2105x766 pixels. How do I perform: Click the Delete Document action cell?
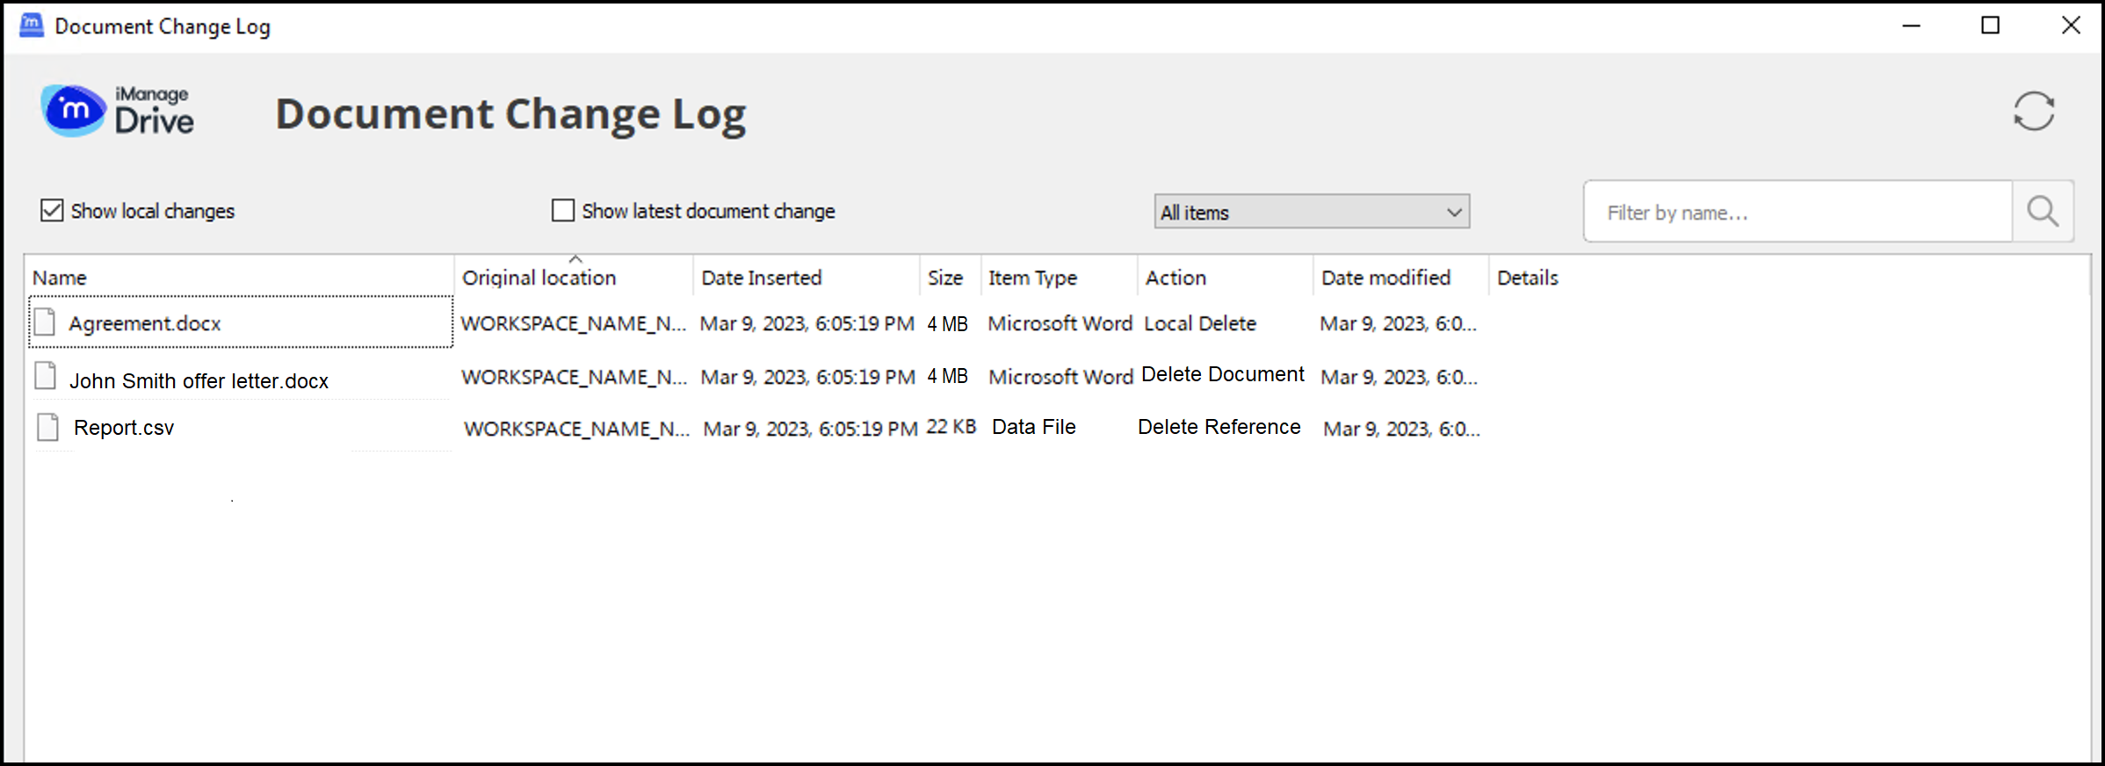pyautogui.click(x=1223, y=374)
